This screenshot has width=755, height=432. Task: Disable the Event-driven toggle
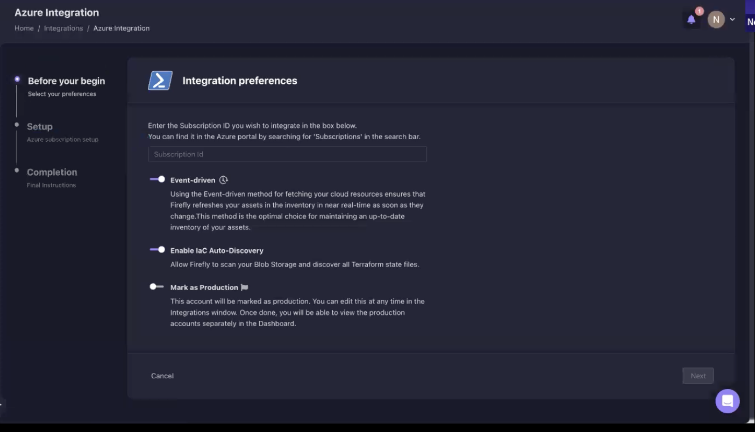click(x=158, y=179)
